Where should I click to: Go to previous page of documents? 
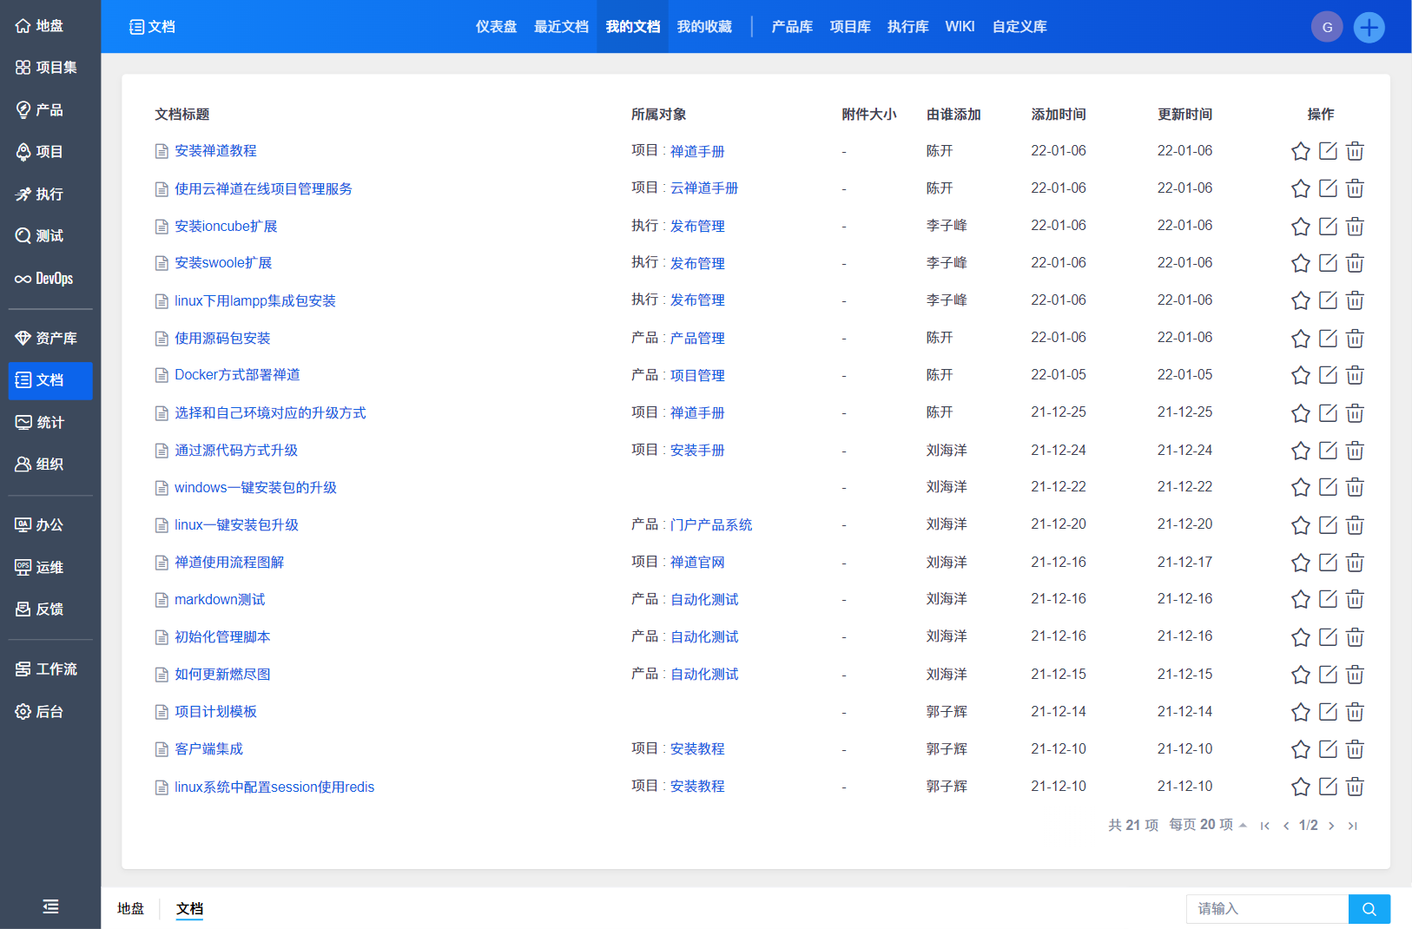tap(1286, 826)
